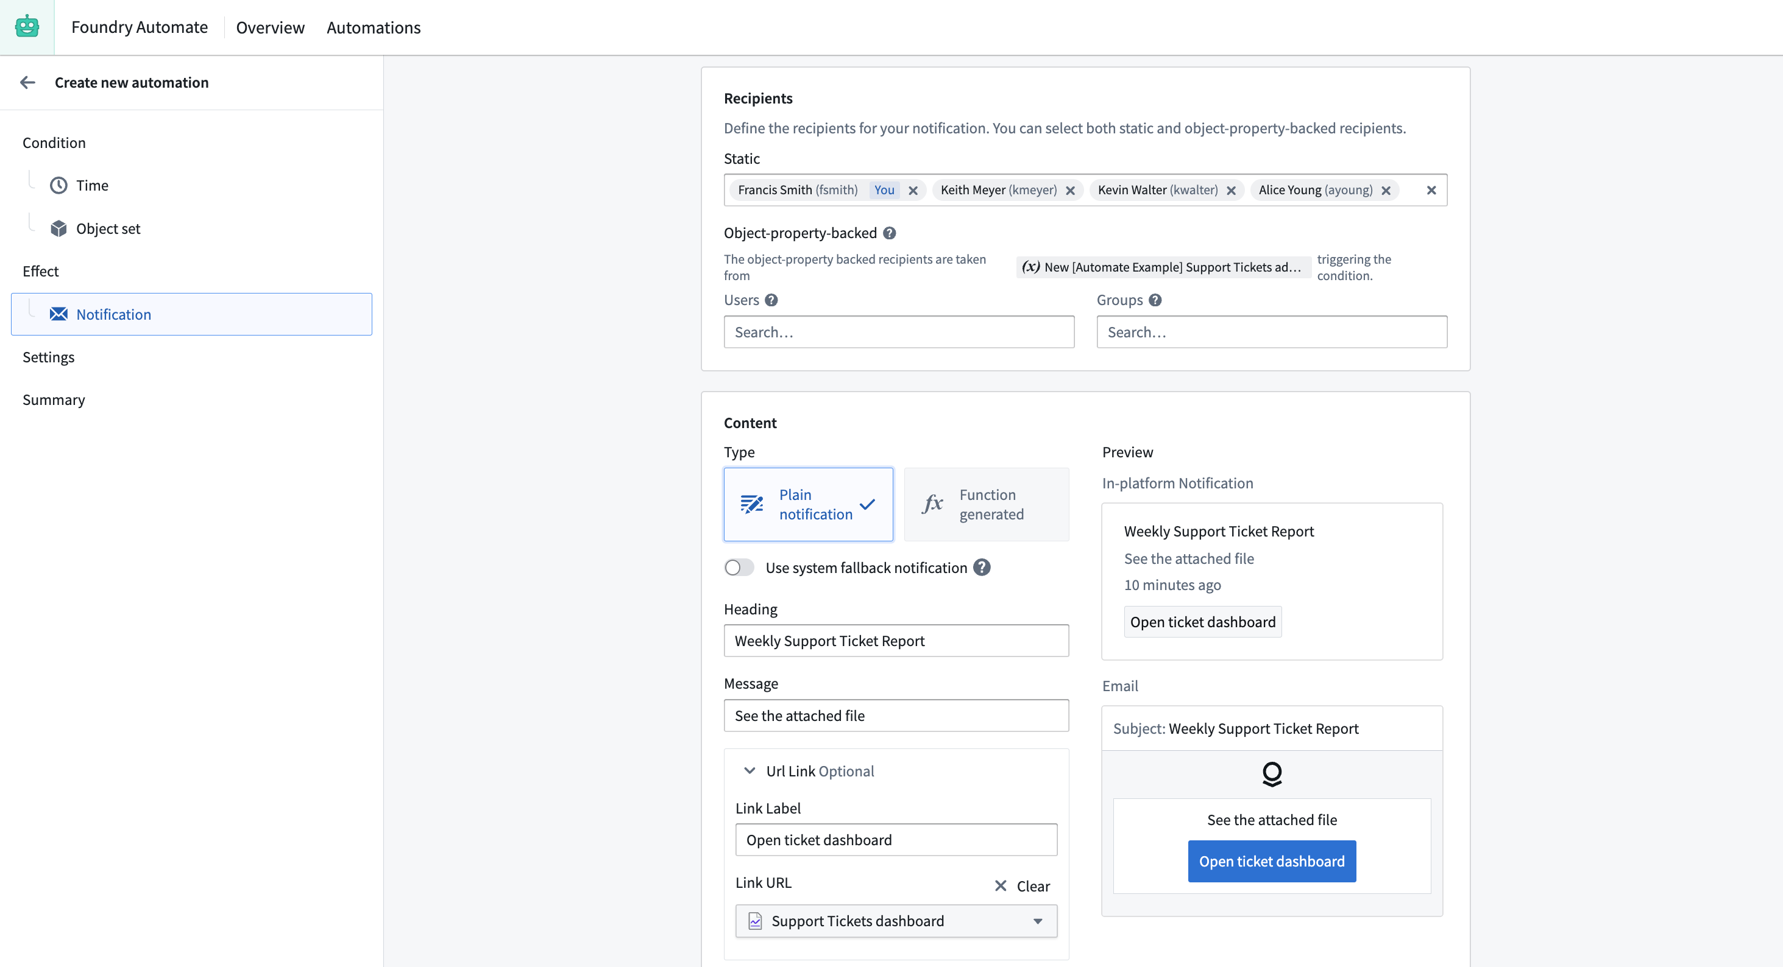Image resolution: width=1783 pixels, height=967 pixels.
Task: Click the Message input field
Action: point(896,716)
